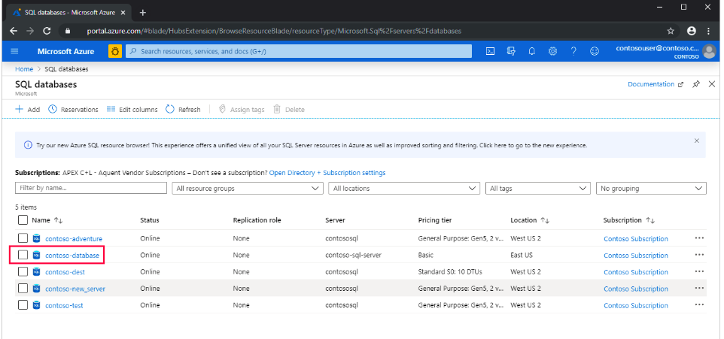
Task: Click the Filter by name input field
Action: pyautogui.click(x=91, y=189)
